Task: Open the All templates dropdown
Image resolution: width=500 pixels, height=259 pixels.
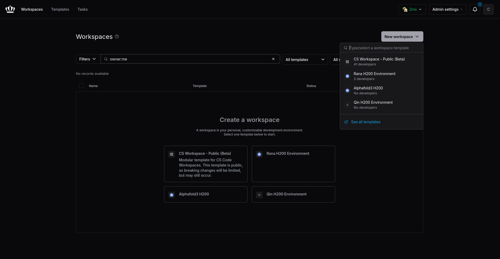Action: pyautogui.click(x=305, y=60)
